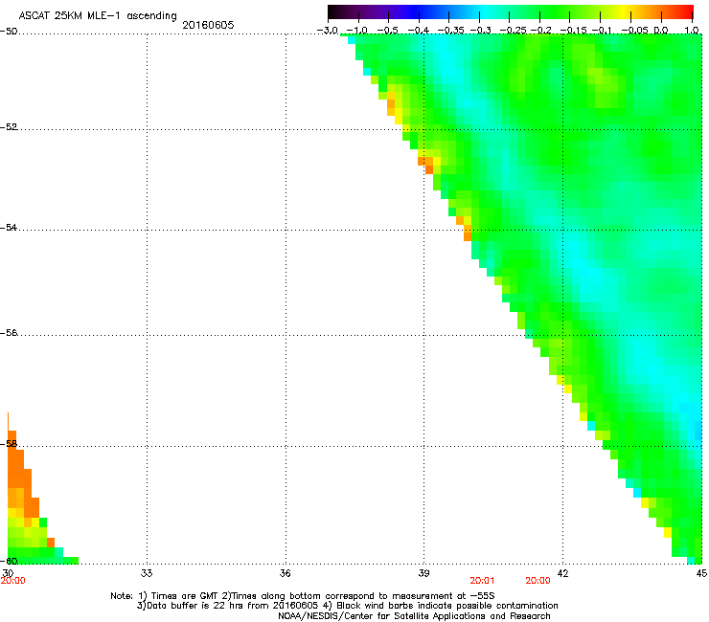Click the colorbar label -0.1
Image resolution: width=709 pixels, height=622 pixels.
(x=602, y=31)
